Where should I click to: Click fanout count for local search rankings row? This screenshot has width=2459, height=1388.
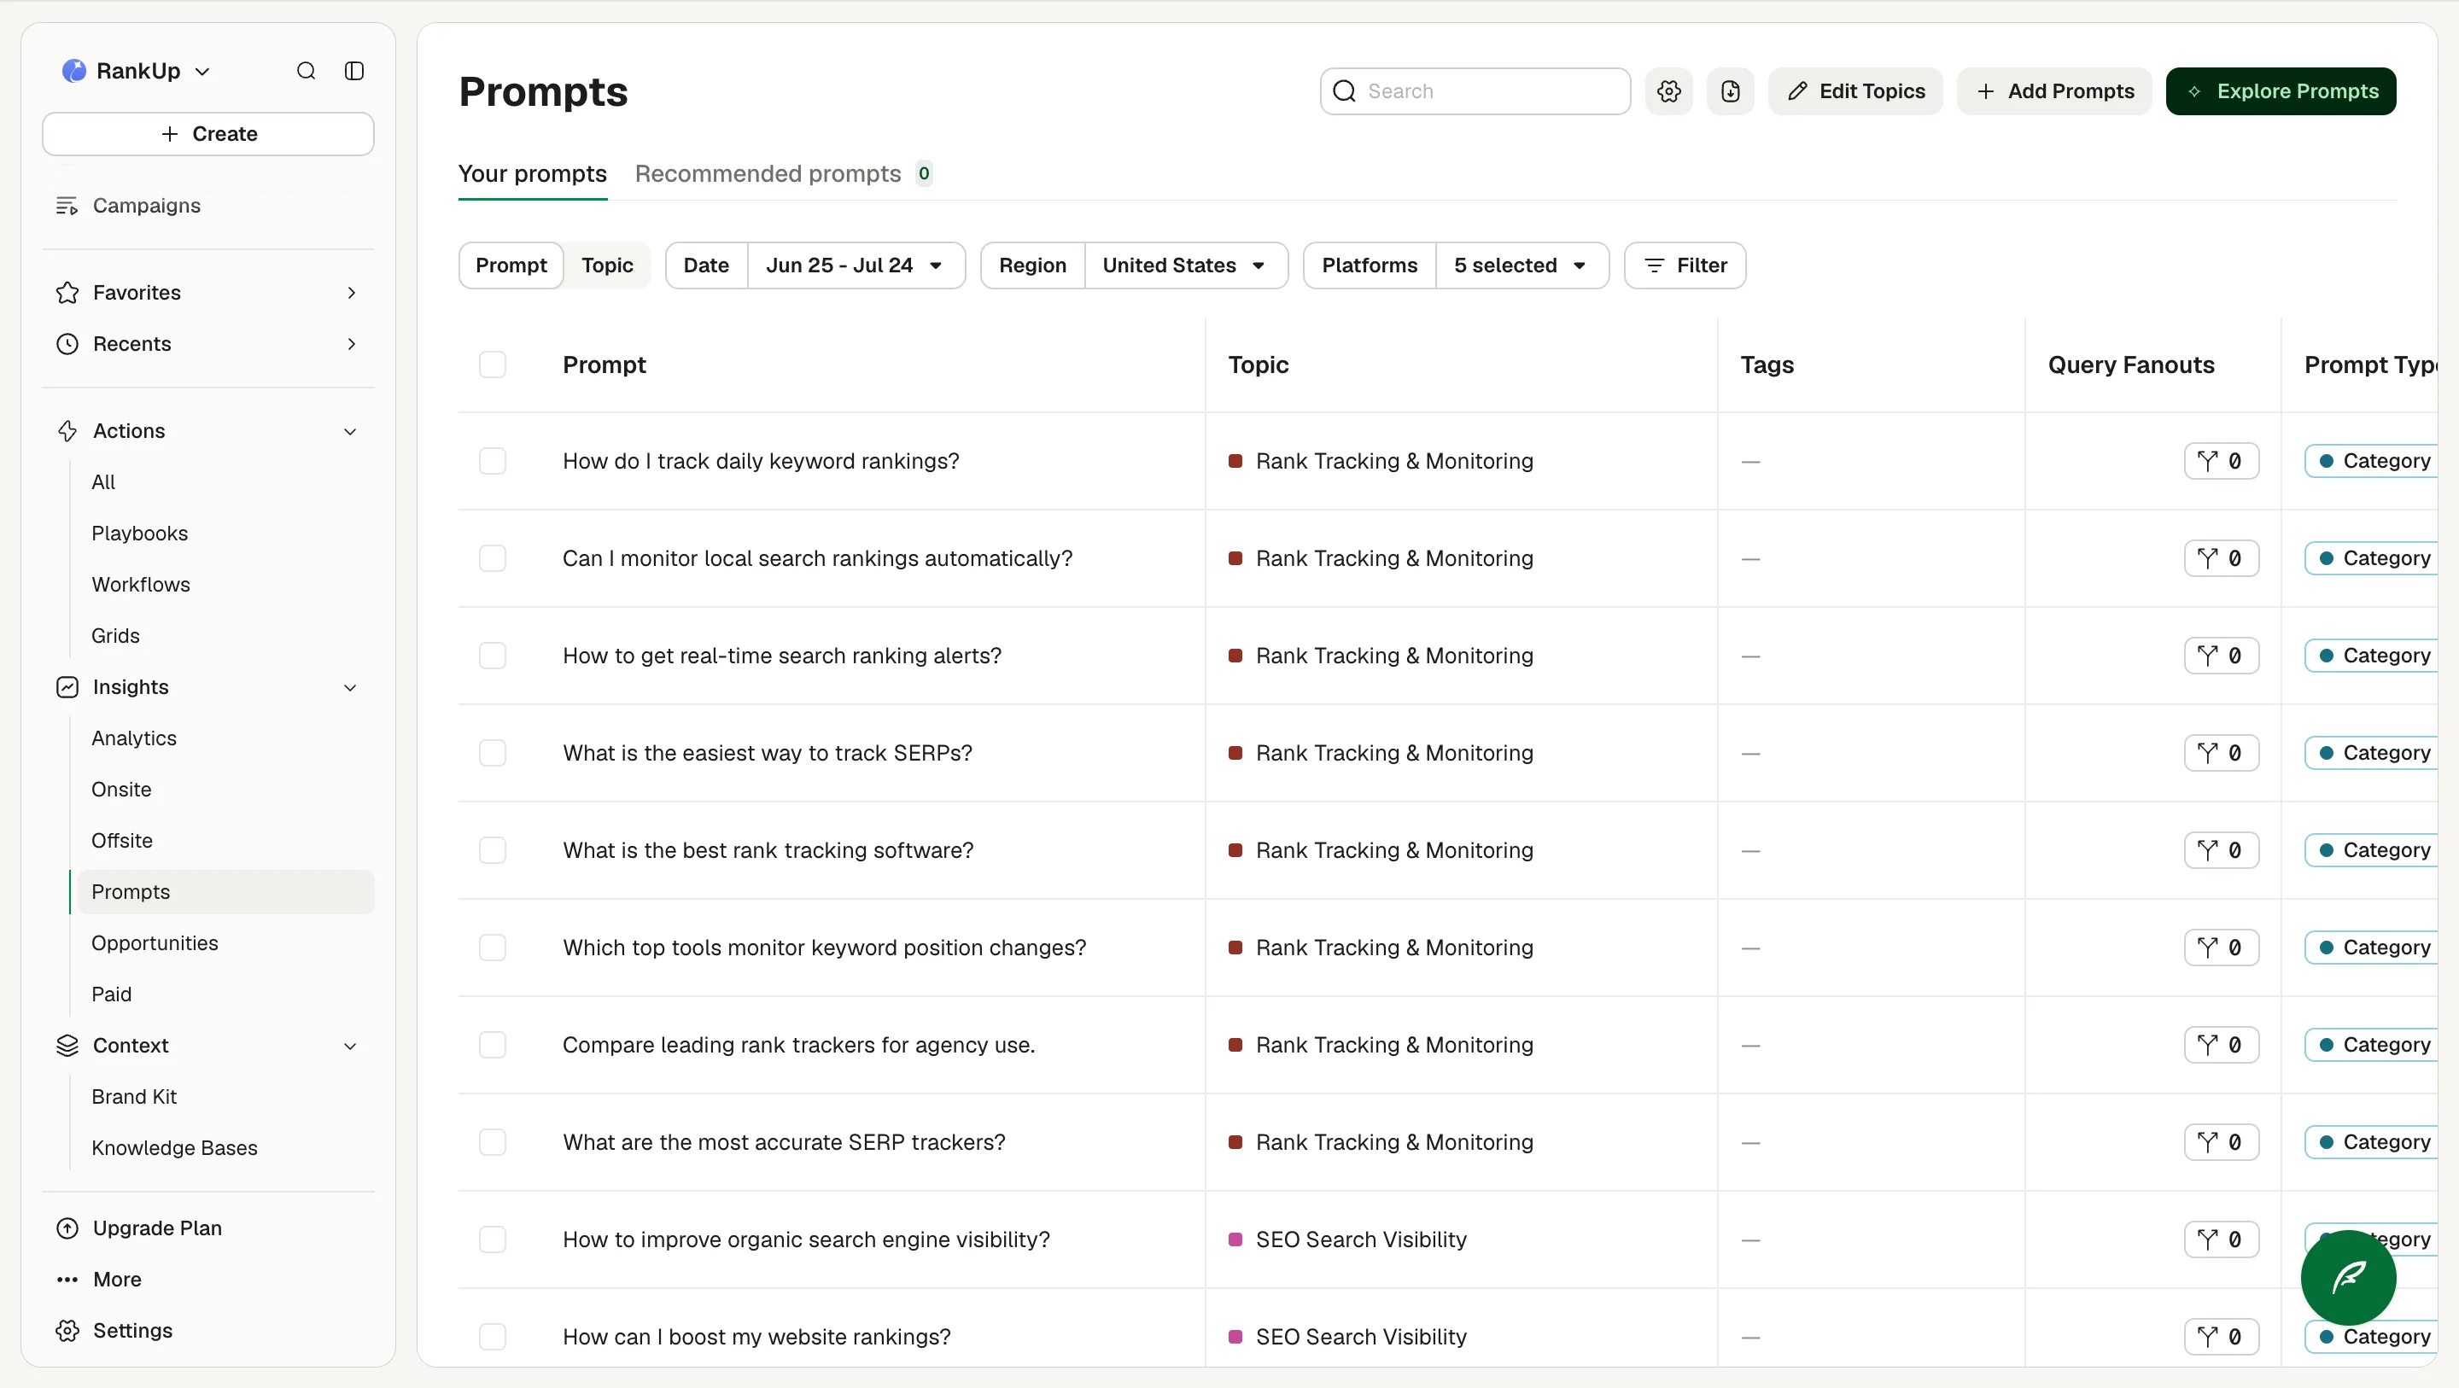pyautogui.click(x=2222, y=558)
